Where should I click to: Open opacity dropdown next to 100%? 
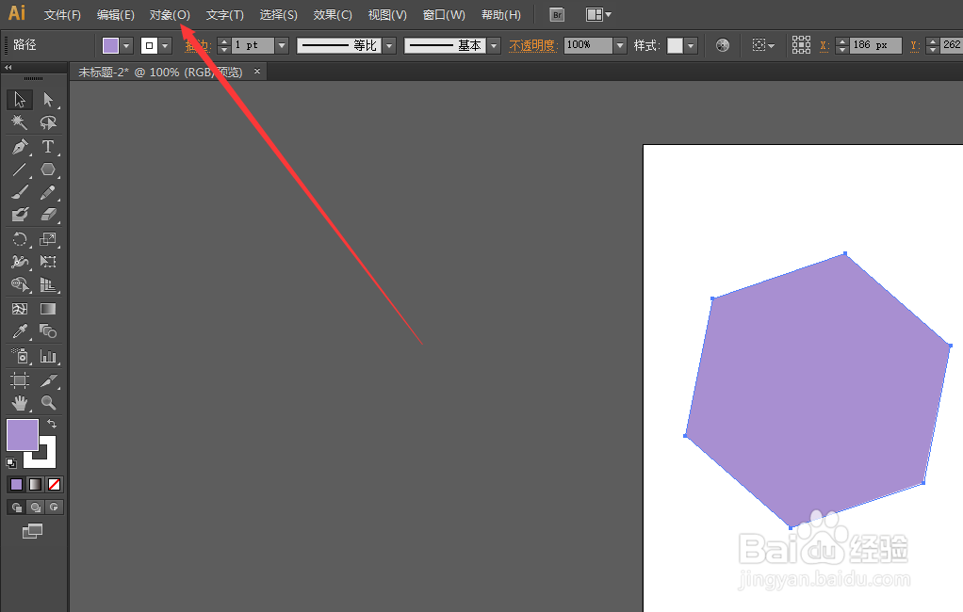pos(620,45)
